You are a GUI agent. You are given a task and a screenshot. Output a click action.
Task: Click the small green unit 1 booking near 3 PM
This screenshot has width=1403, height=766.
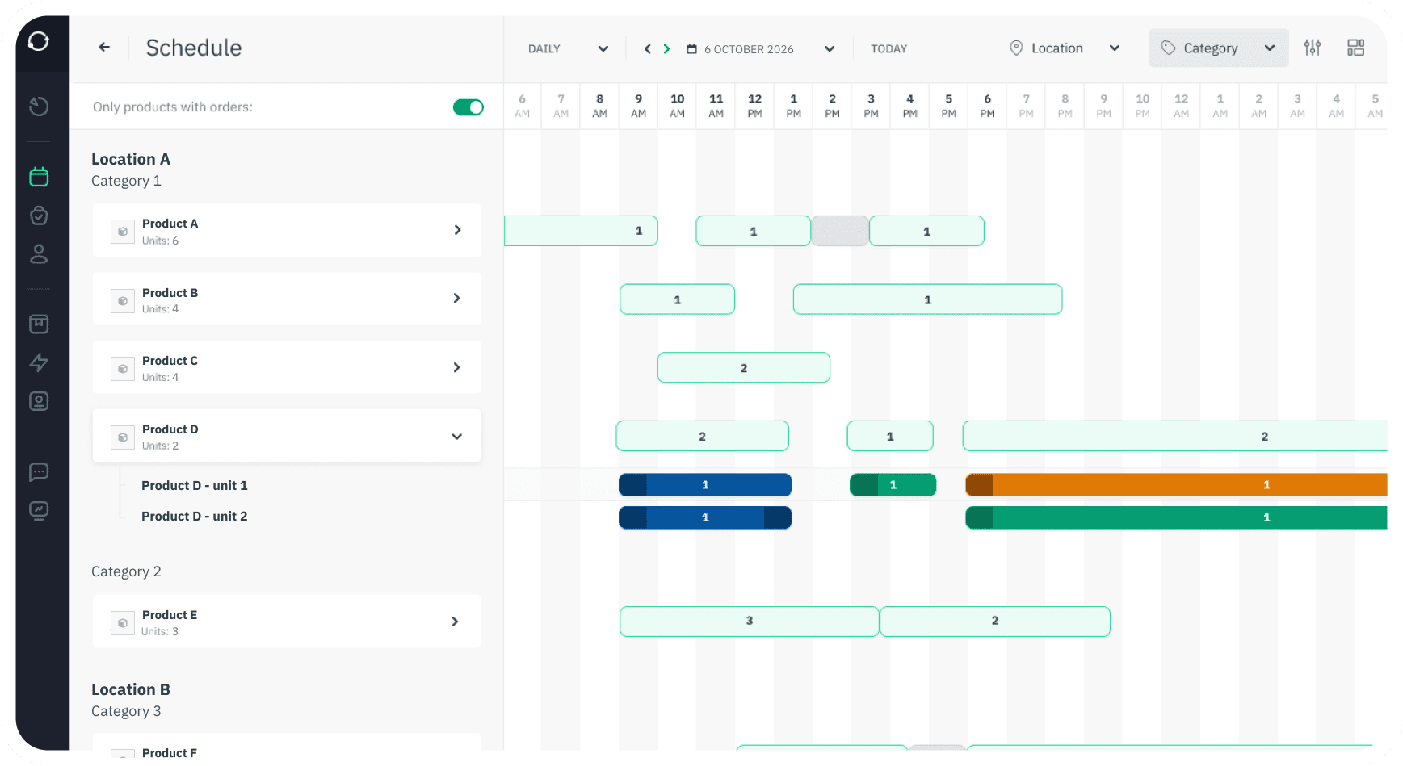[893, 485]
